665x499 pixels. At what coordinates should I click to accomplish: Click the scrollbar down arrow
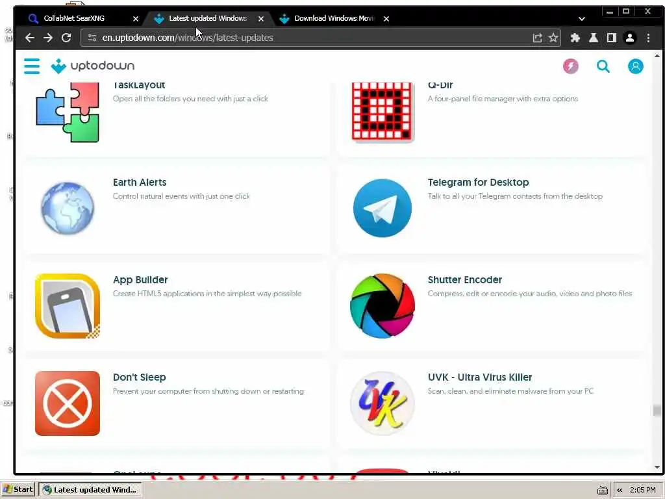[657, 467]
